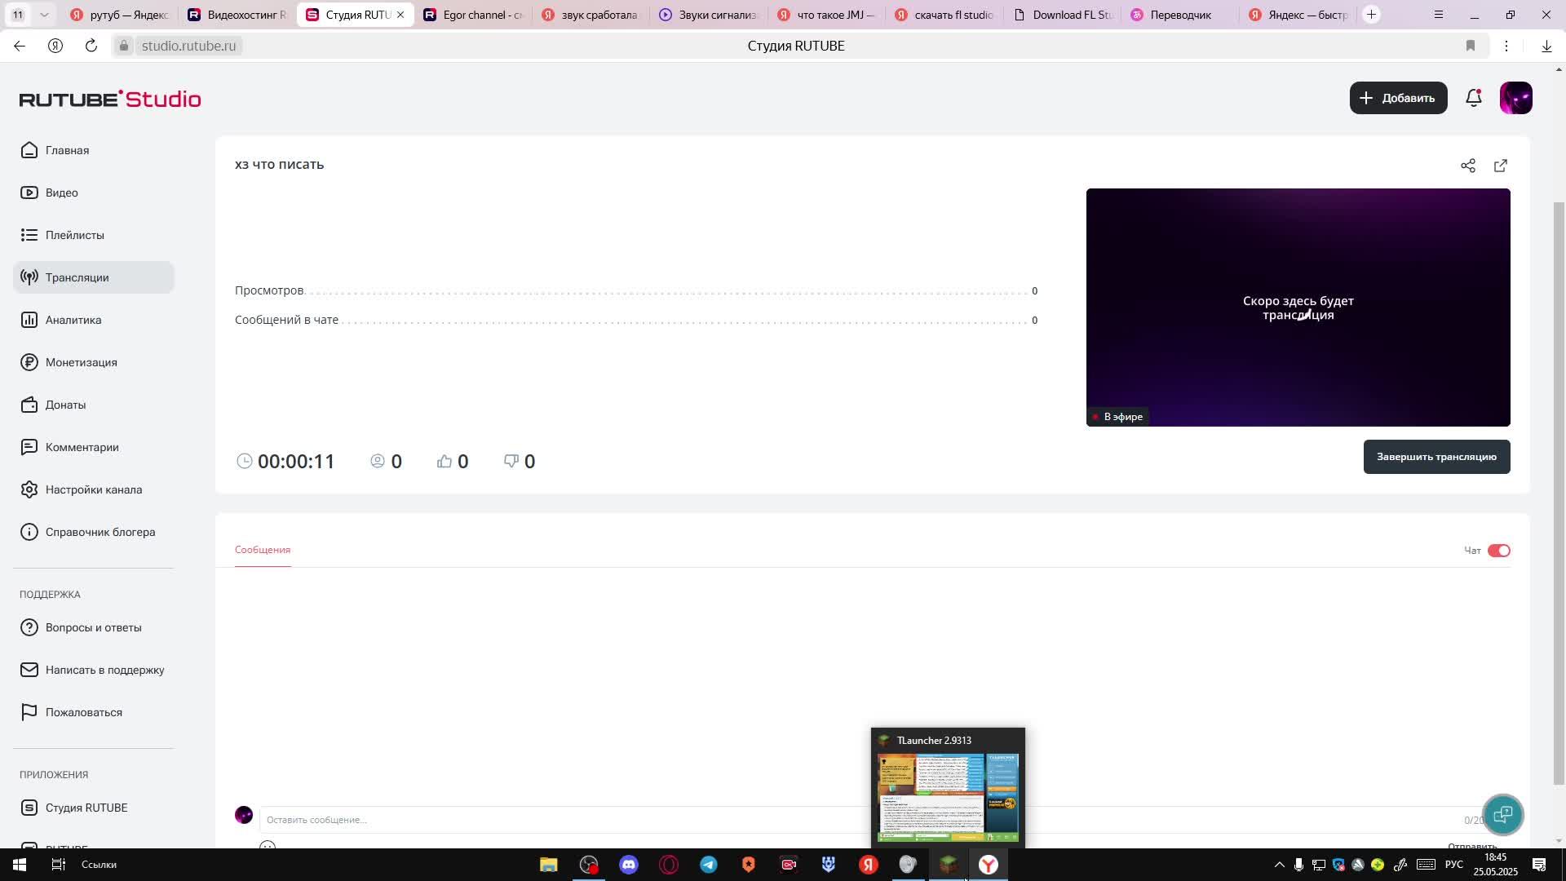Click the dislikes thumbs-down counter
The image size is (1566, 881).
pos(520,462)
